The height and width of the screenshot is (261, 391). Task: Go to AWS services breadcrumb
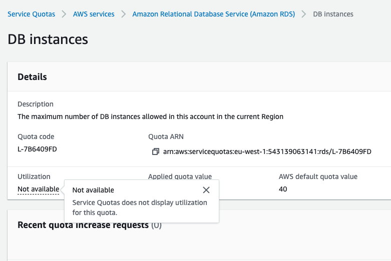pos(94,14)
